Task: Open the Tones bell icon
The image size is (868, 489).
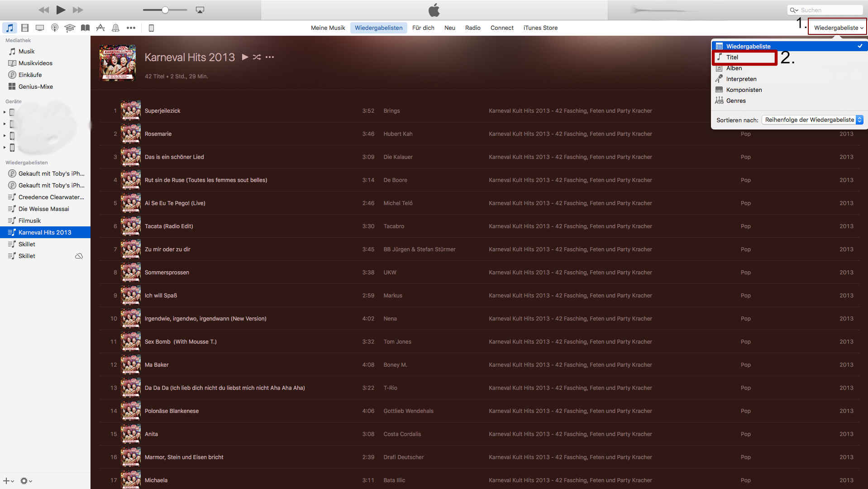Action: tap(116, 28)
